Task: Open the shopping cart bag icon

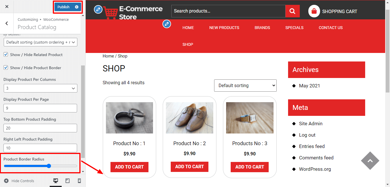Action: 314,11
